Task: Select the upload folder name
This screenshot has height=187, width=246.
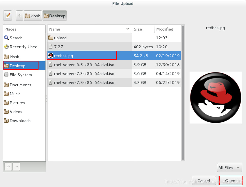Action: pos(60,38)
